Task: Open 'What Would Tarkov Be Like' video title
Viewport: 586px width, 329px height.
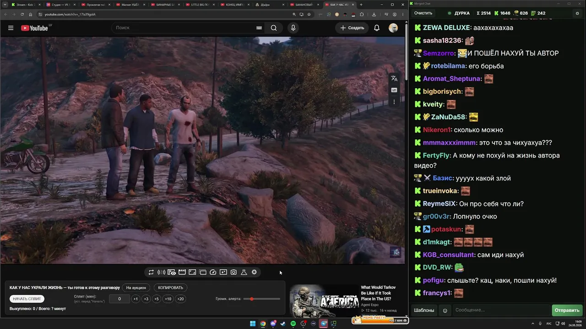Action: (379, 293)
